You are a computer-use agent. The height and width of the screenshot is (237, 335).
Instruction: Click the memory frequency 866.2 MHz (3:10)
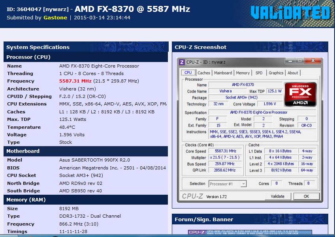click(x=79, y=224)
